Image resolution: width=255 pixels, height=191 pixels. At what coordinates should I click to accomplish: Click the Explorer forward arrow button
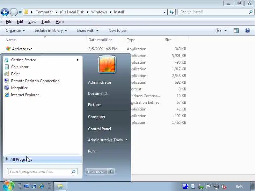(14, 12)
